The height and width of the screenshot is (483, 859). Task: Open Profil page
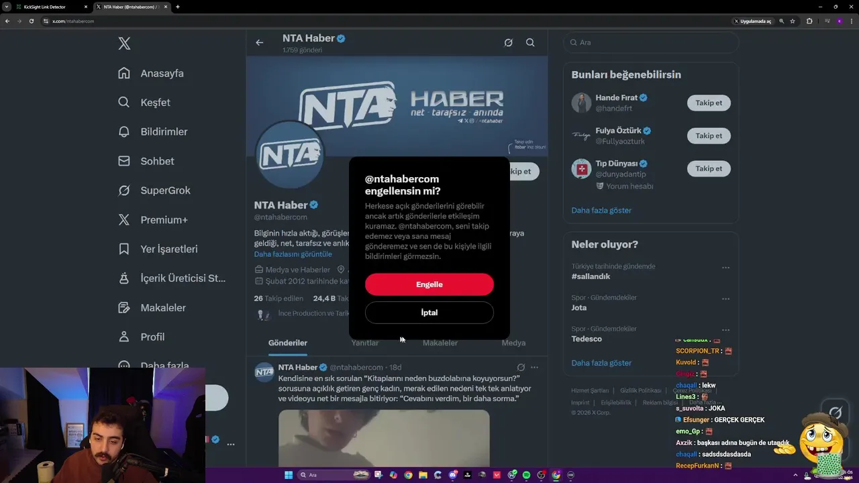142,337
